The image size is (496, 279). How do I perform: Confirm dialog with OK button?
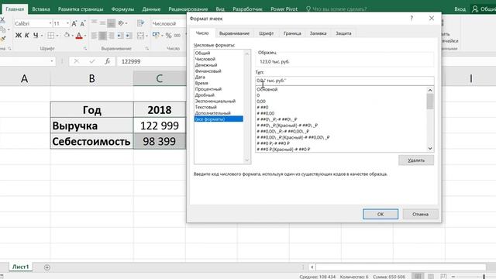coord(381,214)
